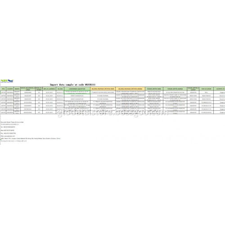The width and height of the screenshot is (225, 225).
Task: Click the "Addr:" address line in footer
Action: tap(31, 139)
